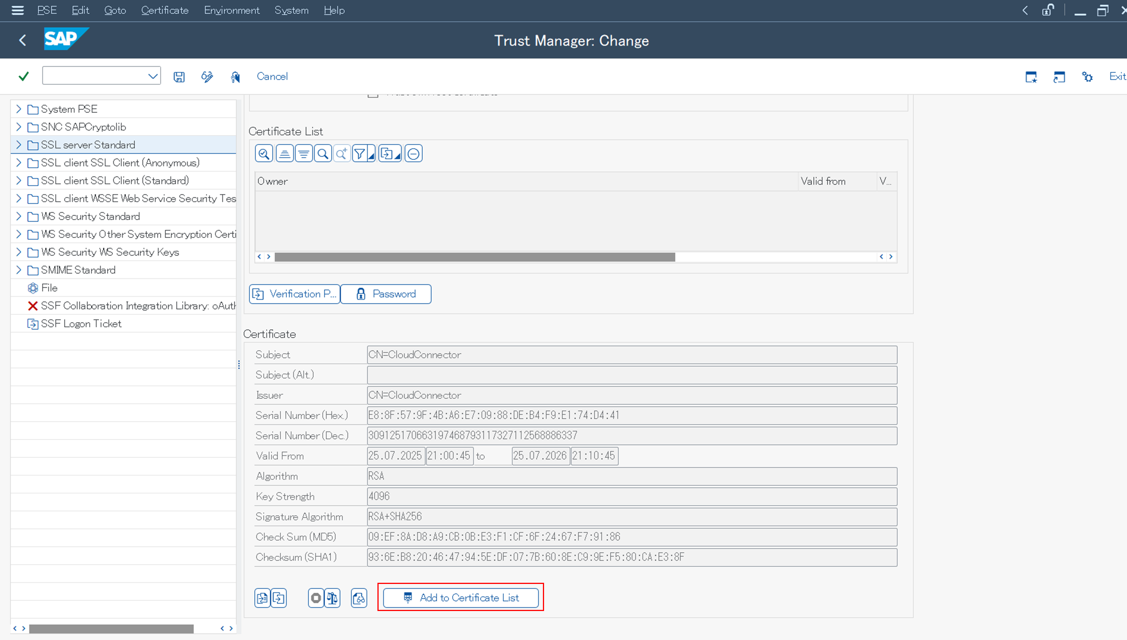
Task: Click the import certificate icon below checksum
Action: pyautogui.click(x=262, y=598)
